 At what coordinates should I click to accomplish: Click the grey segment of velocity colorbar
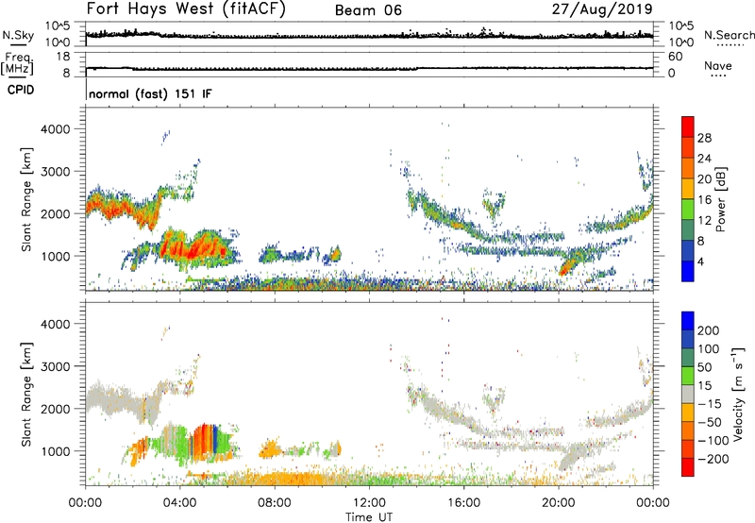[x=688, y=395]
